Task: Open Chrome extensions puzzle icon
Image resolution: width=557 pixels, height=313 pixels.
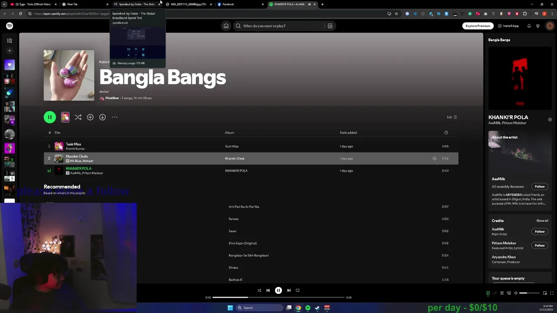Action: (525, 13)
